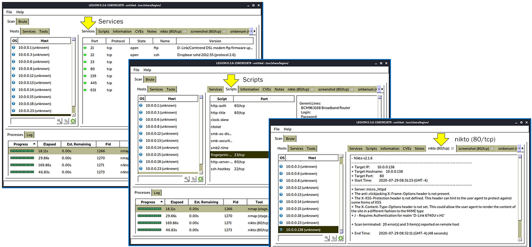This screenshot has width=532, height=247.
Task: Click the magnifier search icon in the middle window
Action: click(x=187, y=179)
